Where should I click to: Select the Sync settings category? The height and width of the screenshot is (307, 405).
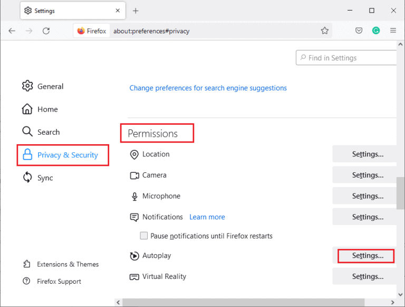[x=45, y=178]
